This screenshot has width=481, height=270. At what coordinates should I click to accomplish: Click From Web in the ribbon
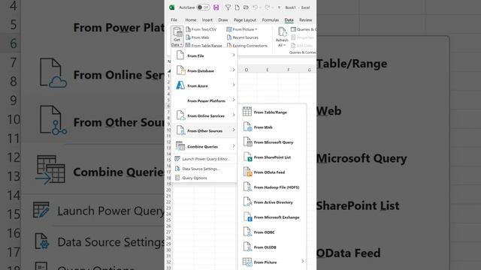(x=198, y=37)
